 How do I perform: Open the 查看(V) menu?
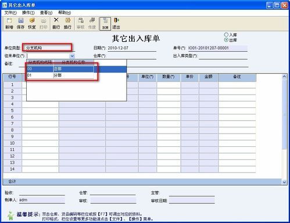[x=46, y=13]
